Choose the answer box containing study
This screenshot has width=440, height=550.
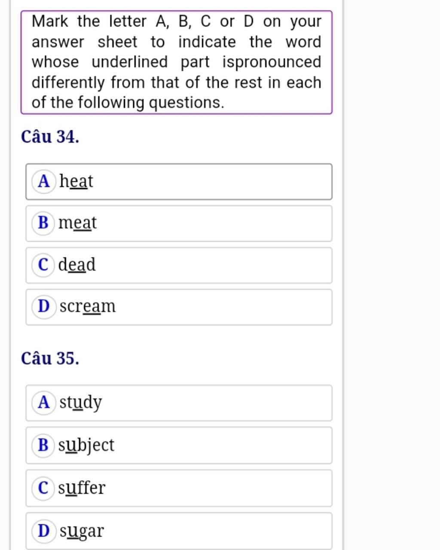tap(179, 403)
